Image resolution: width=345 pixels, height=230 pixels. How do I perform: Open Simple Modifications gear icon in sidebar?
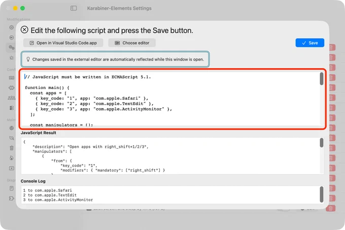click(12, 27)
